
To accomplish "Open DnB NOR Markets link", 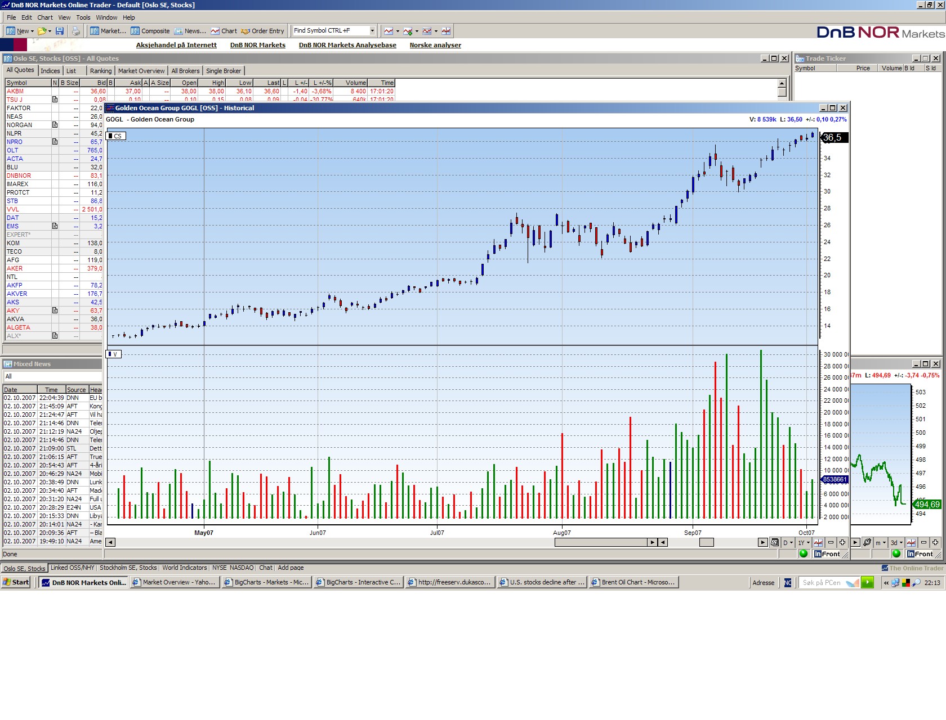I will point(258,45).
